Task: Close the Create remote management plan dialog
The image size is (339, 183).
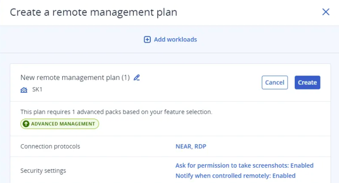Action: click(x=325, y=12)
